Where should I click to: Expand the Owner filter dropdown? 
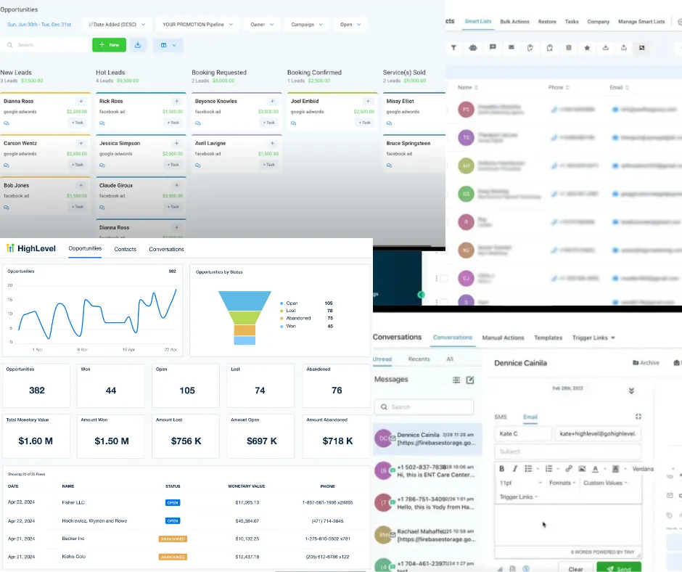pos(262,25)
